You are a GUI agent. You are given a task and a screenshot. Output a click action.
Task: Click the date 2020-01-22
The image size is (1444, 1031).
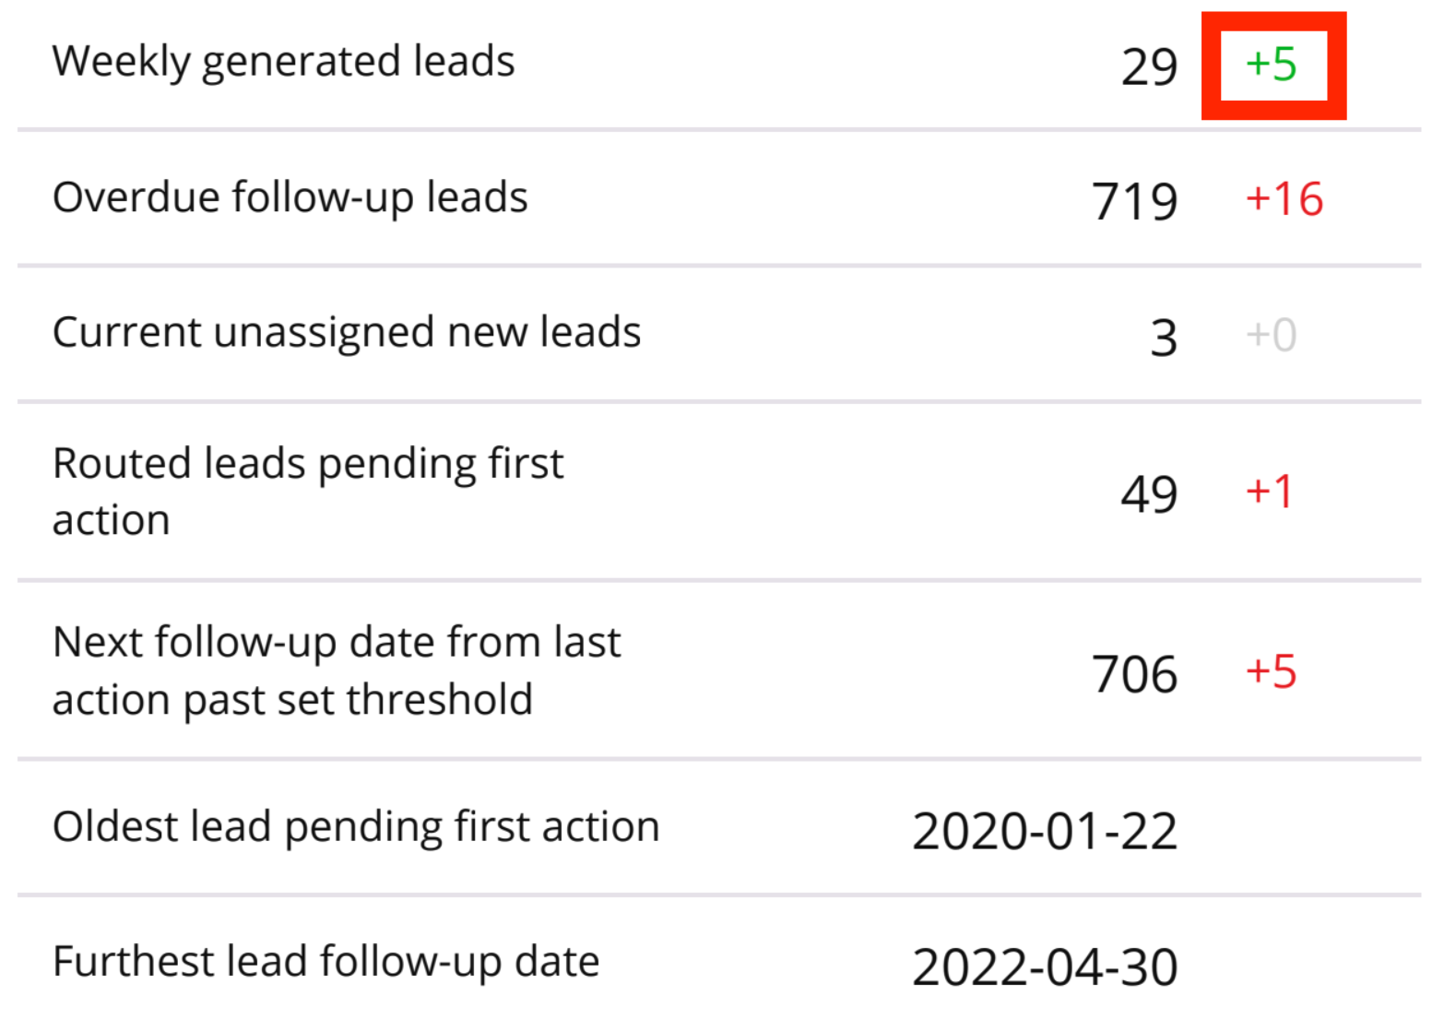tap(1045, 831)
